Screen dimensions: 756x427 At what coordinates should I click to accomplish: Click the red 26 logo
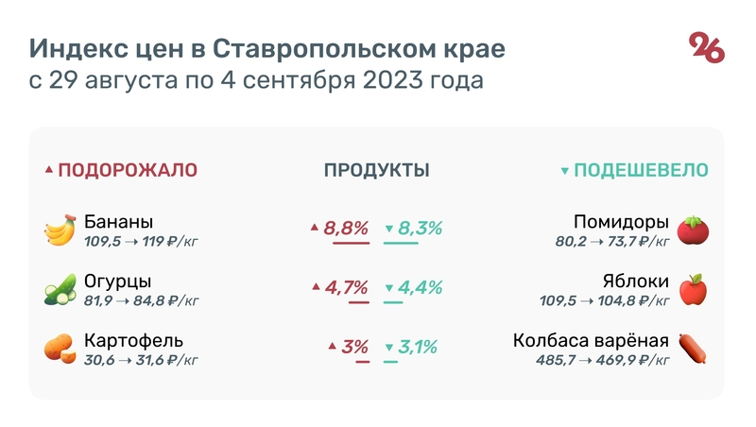[706, 48]
